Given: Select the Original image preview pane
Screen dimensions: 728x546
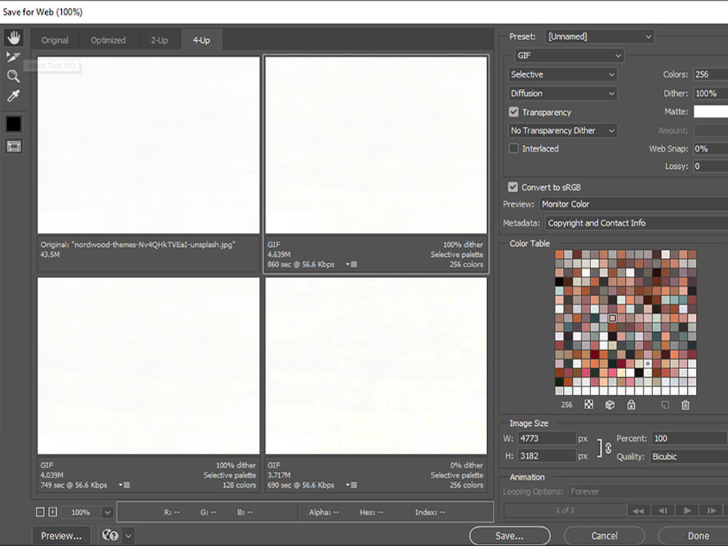Looking at the screenshot, I should point(149,145).
